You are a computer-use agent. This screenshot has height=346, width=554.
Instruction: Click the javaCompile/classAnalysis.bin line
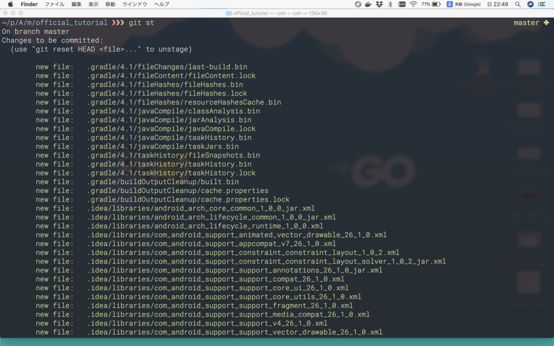[x=148, y=111]
